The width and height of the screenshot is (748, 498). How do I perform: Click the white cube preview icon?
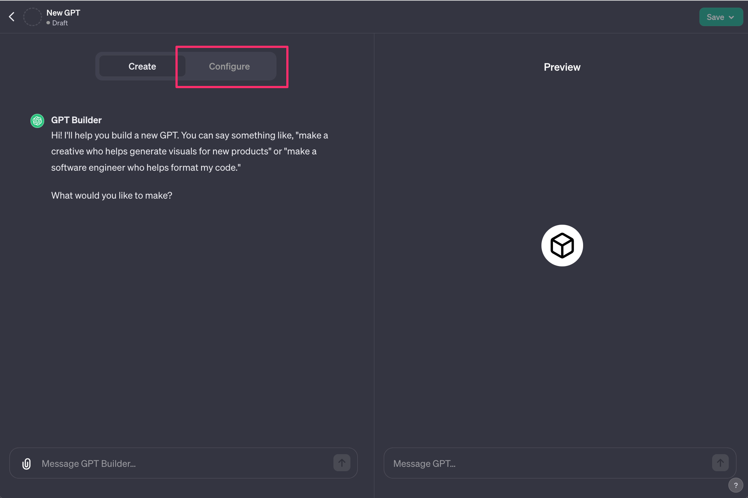click(x=562, y=245)
